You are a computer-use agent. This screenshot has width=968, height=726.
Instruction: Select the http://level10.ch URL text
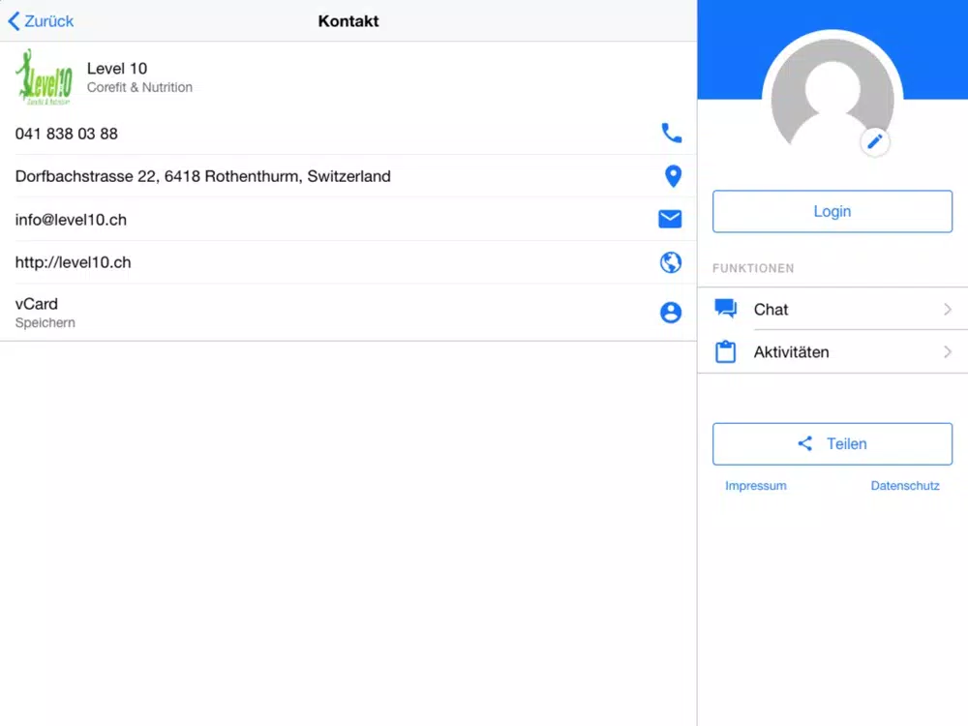click(x=73, y=262)
